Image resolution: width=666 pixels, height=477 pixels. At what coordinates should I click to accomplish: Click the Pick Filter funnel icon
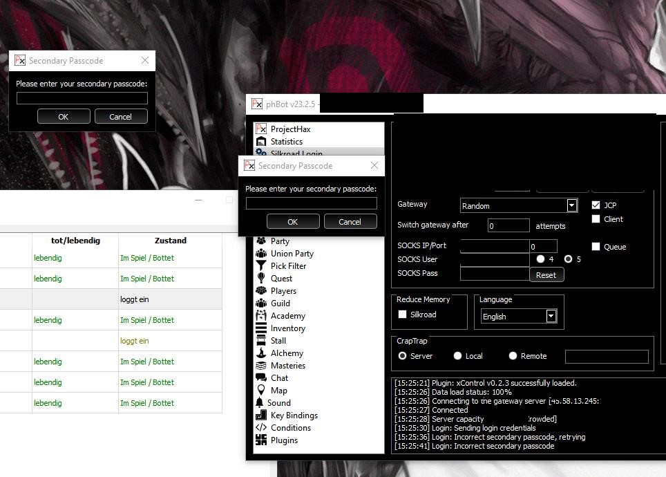(x=261, y=266)
